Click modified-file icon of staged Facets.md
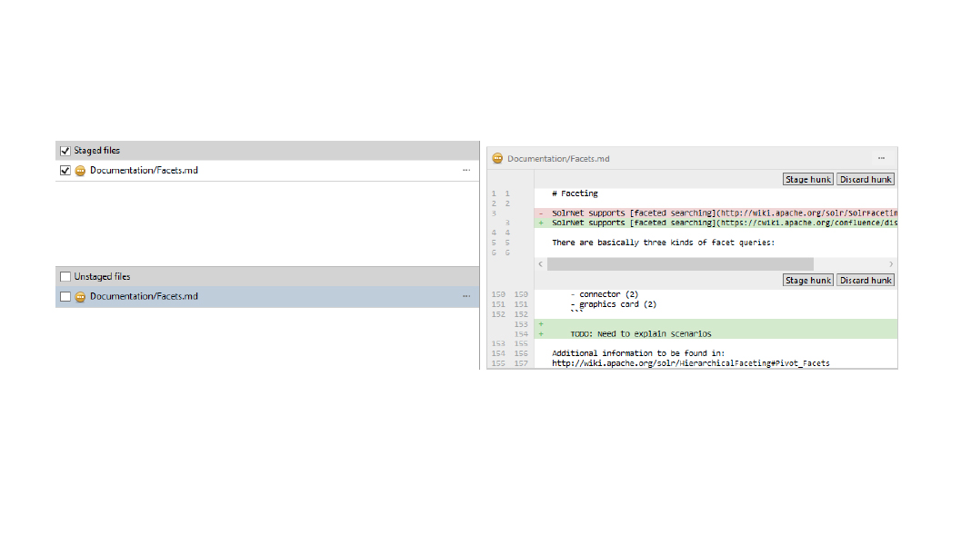The image size is (971, 545). click(80, 171)
